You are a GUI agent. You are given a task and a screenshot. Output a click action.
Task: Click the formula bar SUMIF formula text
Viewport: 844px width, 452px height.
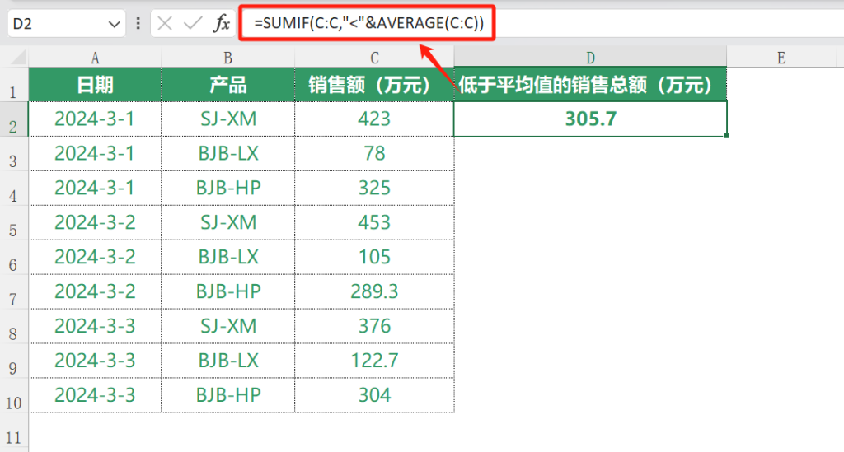[368, 24]
